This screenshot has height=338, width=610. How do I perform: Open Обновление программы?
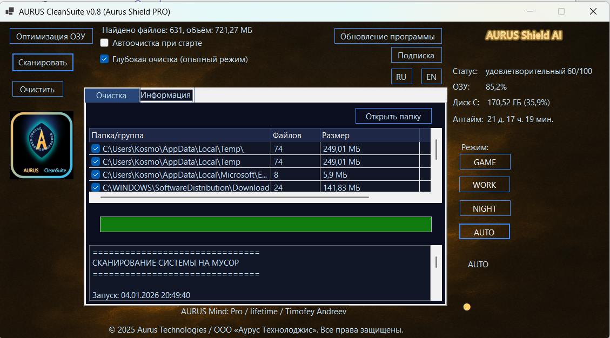tap(388, 36)
